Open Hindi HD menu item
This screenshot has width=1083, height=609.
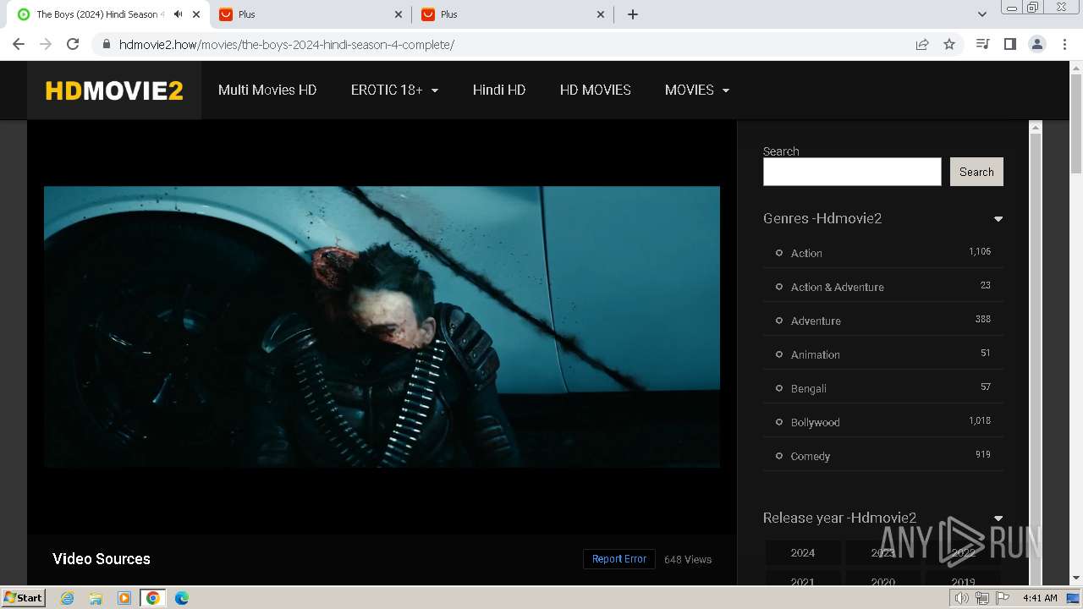coord(499,90)
